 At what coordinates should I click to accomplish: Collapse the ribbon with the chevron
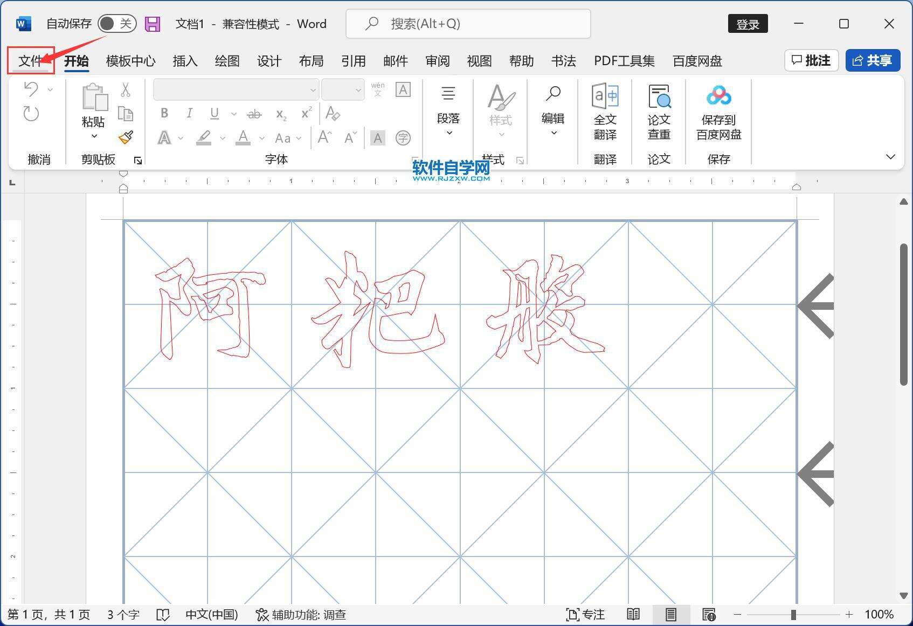pyautogui.click(x=890, y=157)
